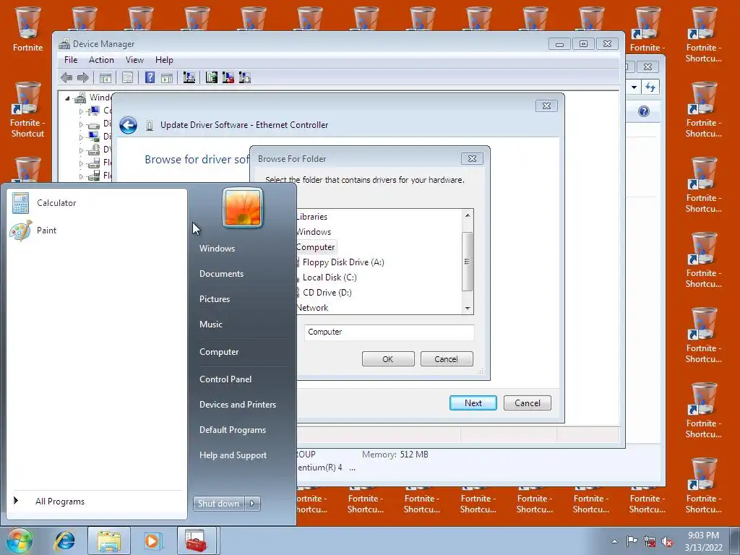Click Next in Update Driver Software wizard

click(473, 403)
